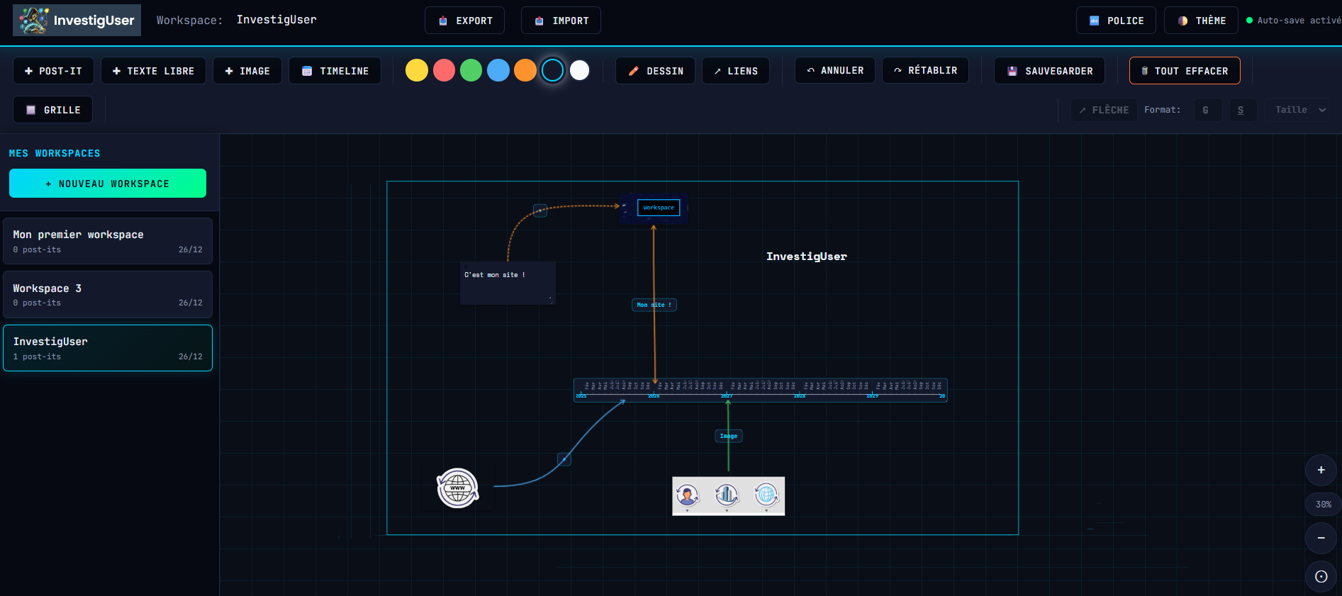Screen dimensions: 1342x596
Task: Select the three-icon image thumbnail on canvas
Action: coord(728,496)
